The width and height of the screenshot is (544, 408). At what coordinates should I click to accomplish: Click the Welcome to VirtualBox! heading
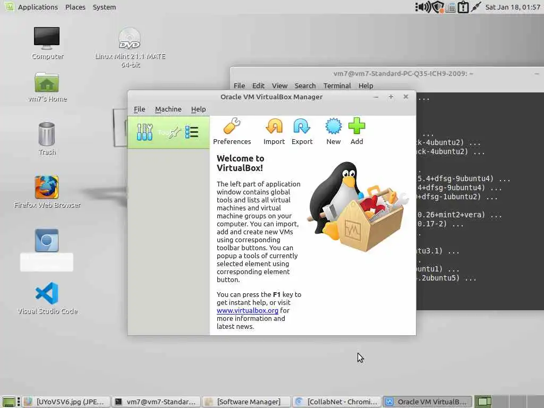click(241, 163)
